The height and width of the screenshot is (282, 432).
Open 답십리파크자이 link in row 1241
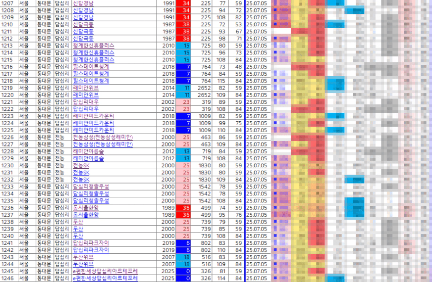coord(91,243)
